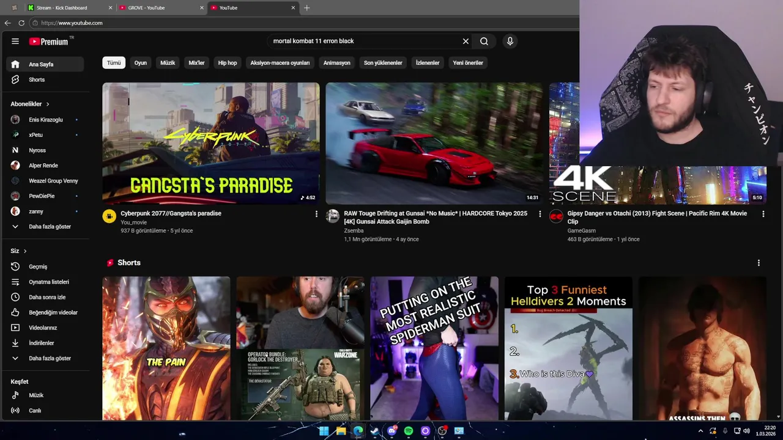783x440 pixels.
Task: Go to Ana Sayfa home
Action: coord(45,64)
